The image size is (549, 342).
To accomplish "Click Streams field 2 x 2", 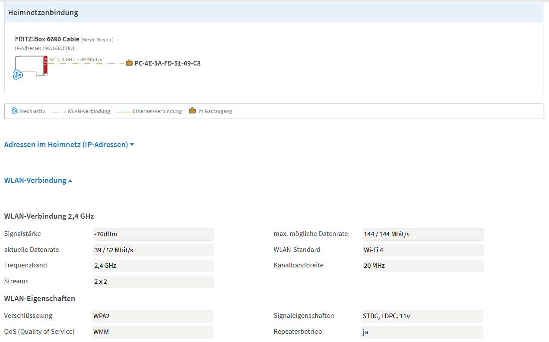I will point(153,282).
